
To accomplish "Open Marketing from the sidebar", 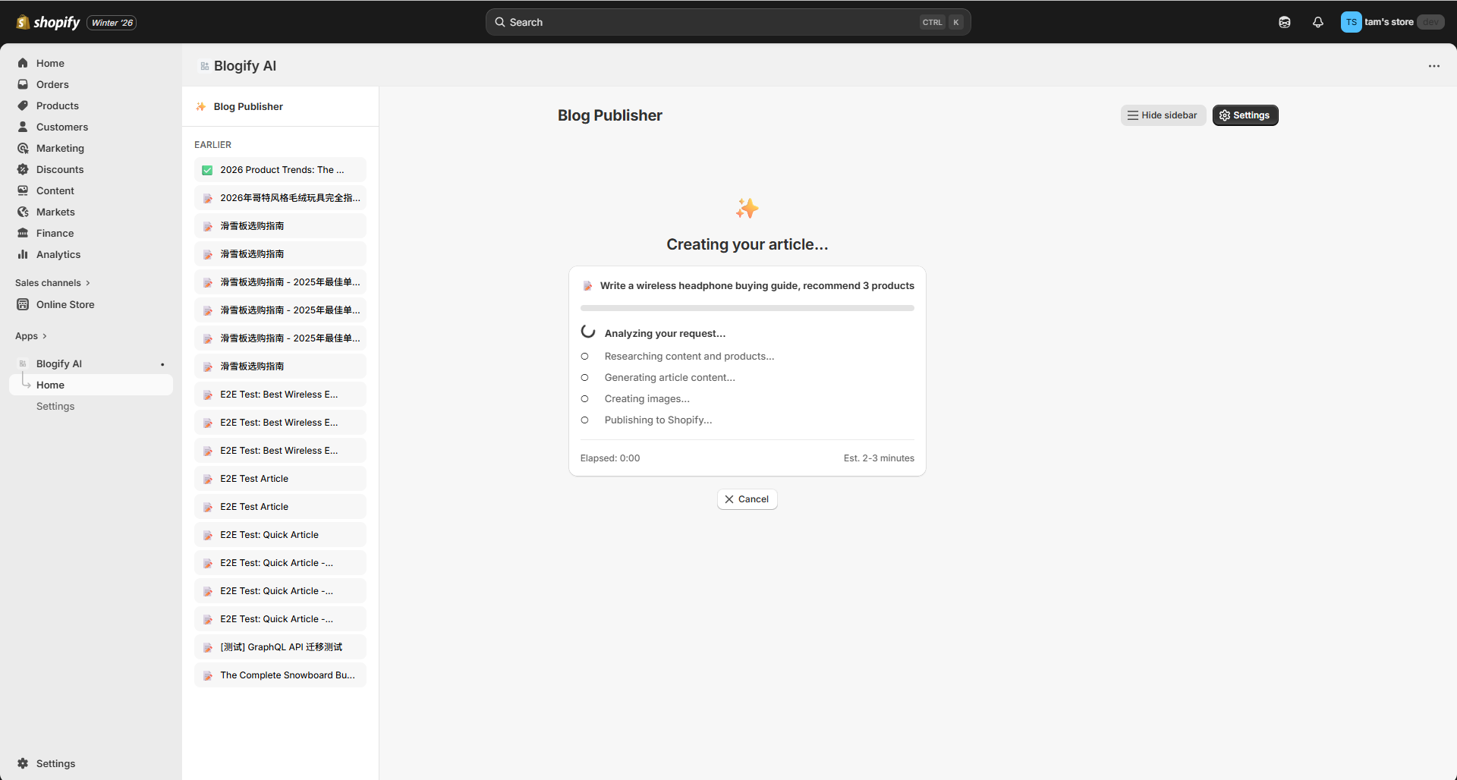I will click(x=23, y=148).
